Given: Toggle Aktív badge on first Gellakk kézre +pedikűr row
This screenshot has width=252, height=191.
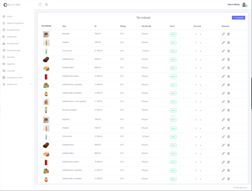Looking at the screenshot, I should click(173, 85).
